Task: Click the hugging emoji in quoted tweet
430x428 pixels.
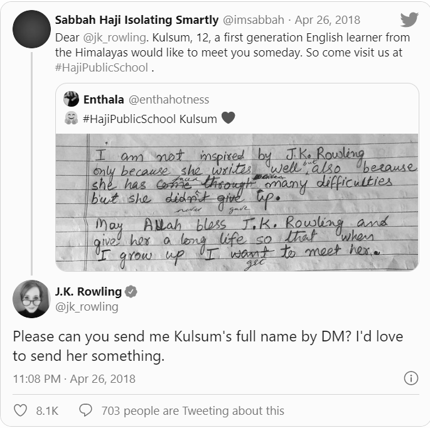Action: [x=72, y=118]
